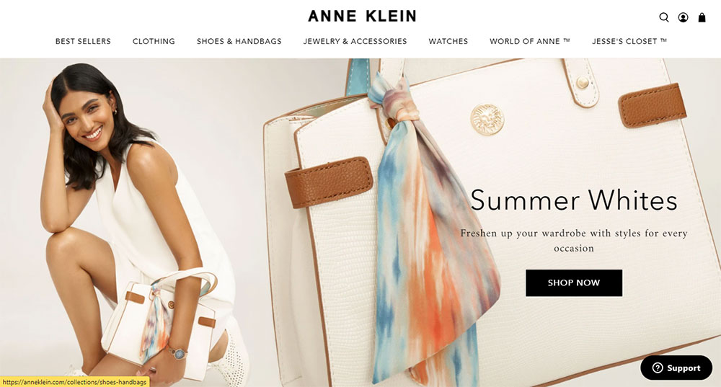Click the shoes-handbags URL status bar
721x387 pixels.
coord(74,382)
